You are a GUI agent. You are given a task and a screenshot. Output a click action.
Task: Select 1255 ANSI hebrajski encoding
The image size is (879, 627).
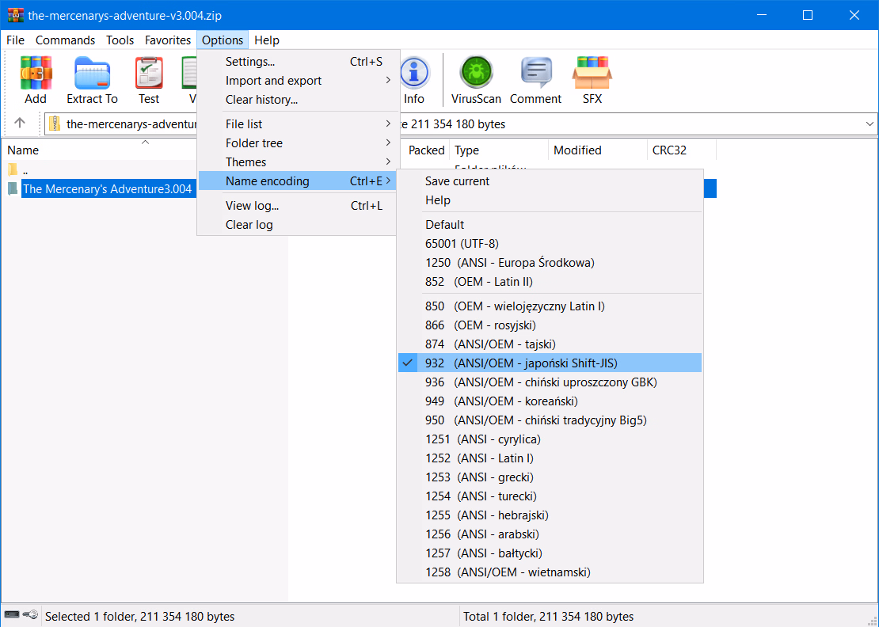click(550, 515)
